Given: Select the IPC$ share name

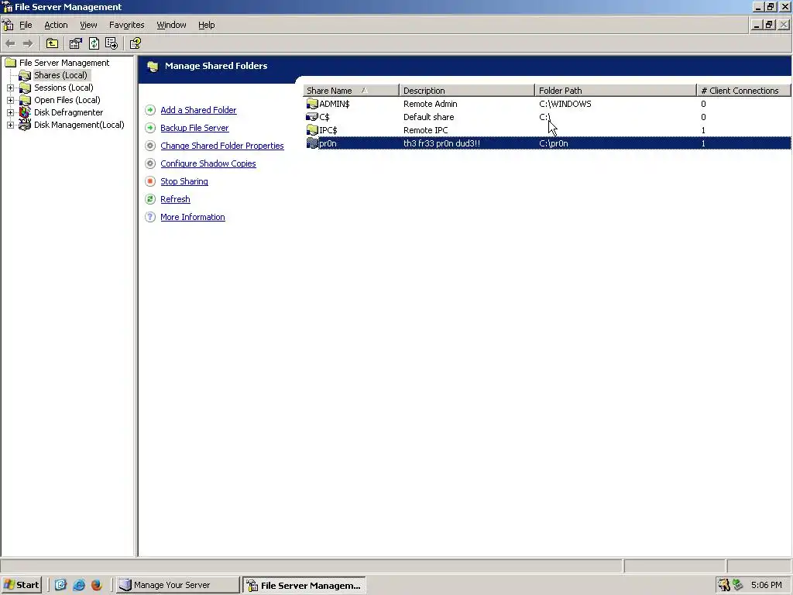Looking at the screenshot, I should [x=328, y=130].
